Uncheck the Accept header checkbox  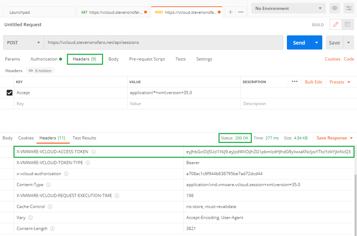10,93
